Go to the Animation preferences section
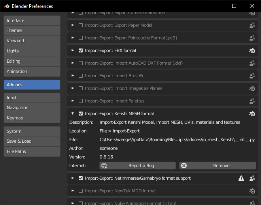The height and width of the screenshot is (205, 261). pyautogui.click(x=32, y=71)
